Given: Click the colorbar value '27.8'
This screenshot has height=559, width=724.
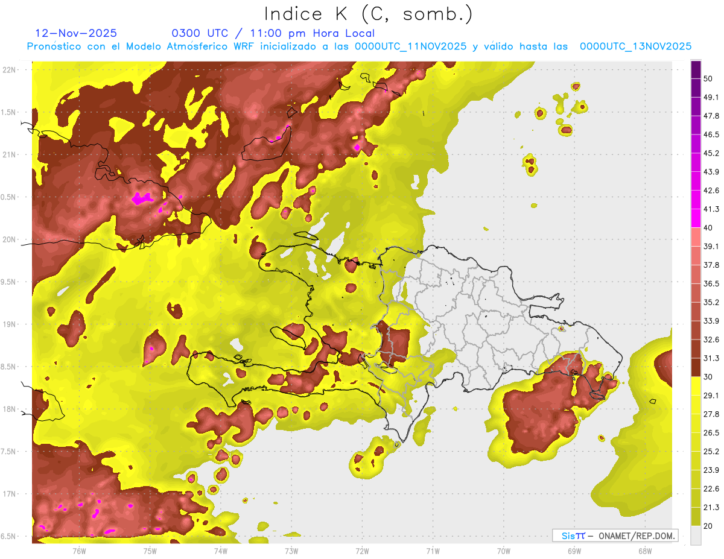Looking at the screenshot, I should 711,414.
